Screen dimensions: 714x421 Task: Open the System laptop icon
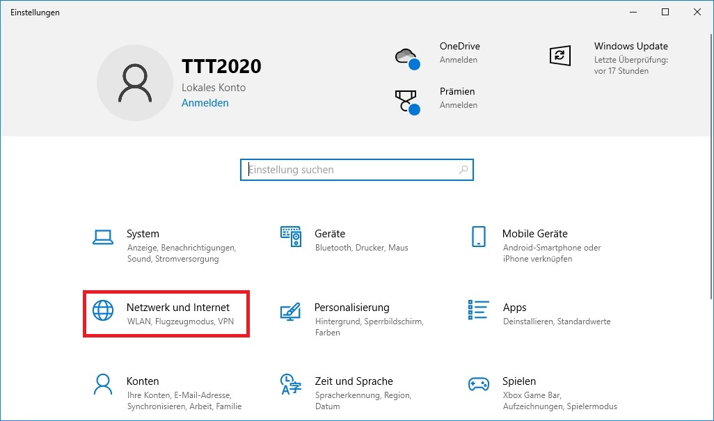click(x=103, y=237)
